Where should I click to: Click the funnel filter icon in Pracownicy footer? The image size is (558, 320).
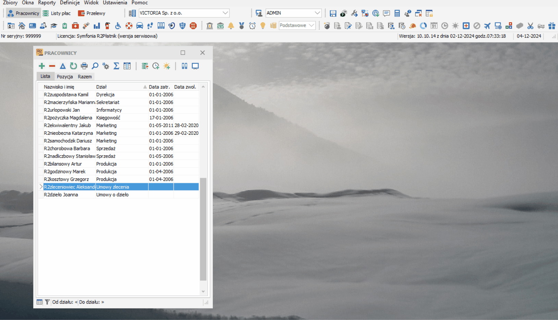pos(47,302)
